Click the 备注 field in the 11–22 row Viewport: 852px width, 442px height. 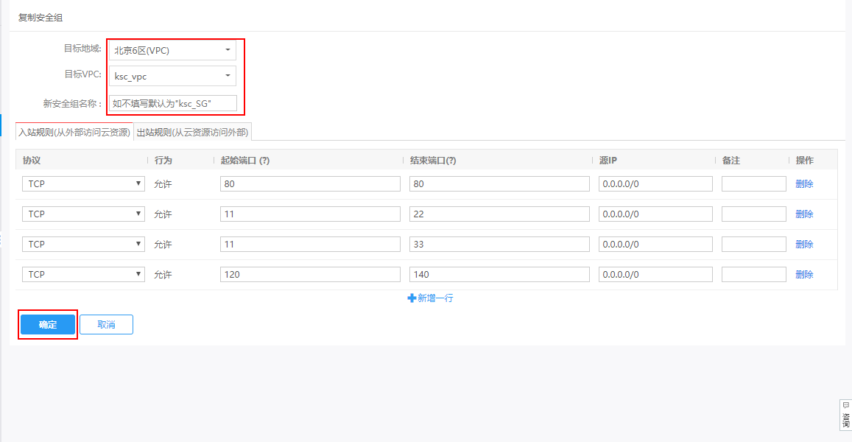coord(753,214)
